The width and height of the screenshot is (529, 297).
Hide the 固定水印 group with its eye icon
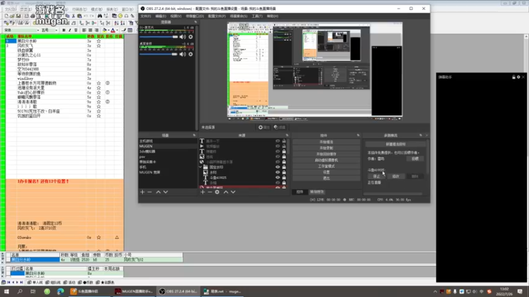pyautogui.click(x=278, y=167)
